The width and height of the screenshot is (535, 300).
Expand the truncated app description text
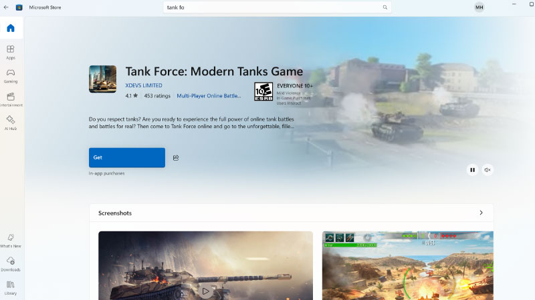pyautogui.click(x=191, y=123)
